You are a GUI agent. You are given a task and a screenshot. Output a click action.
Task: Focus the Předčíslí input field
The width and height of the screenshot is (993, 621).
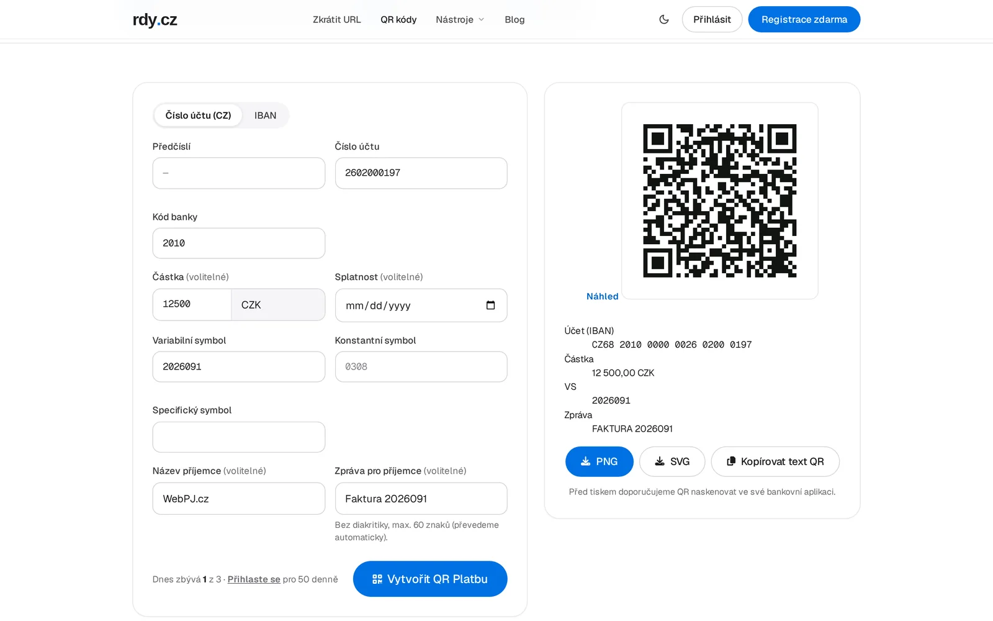pyautogui.click(x=239, y=173)
